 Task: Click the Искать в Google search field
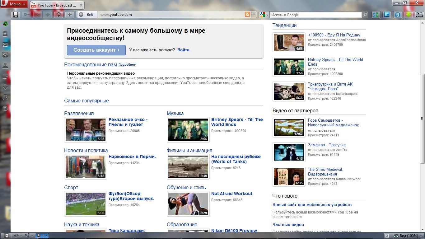tap(315, 15)
